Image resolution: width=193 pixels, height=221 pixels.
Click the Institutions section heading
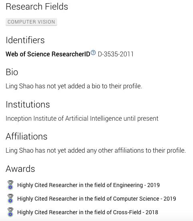pos(28,104)
